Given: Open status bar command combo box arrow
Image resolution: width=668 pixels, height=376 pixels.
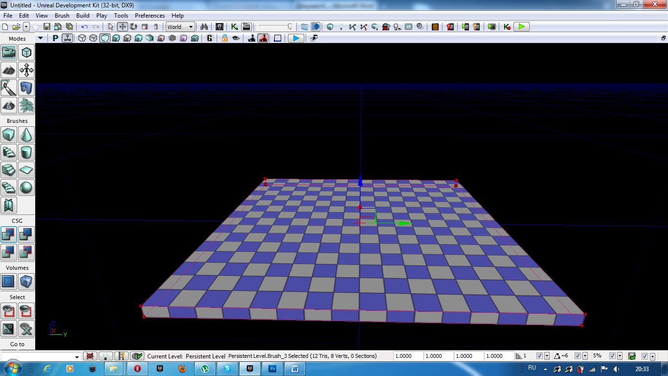Looking at the screenshot, I should tap(77, 356).
